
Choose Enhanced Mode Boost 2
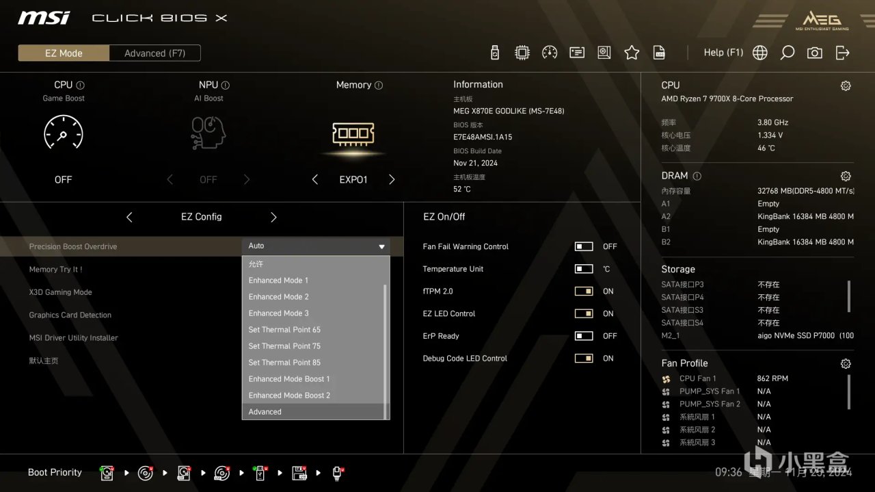pos(313,395)
